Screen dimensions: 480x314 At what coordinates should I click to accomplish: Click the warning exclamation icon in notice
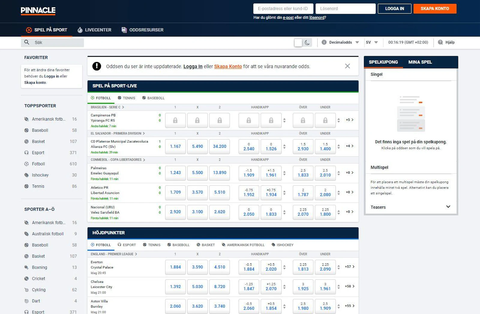tap(97, 66)
